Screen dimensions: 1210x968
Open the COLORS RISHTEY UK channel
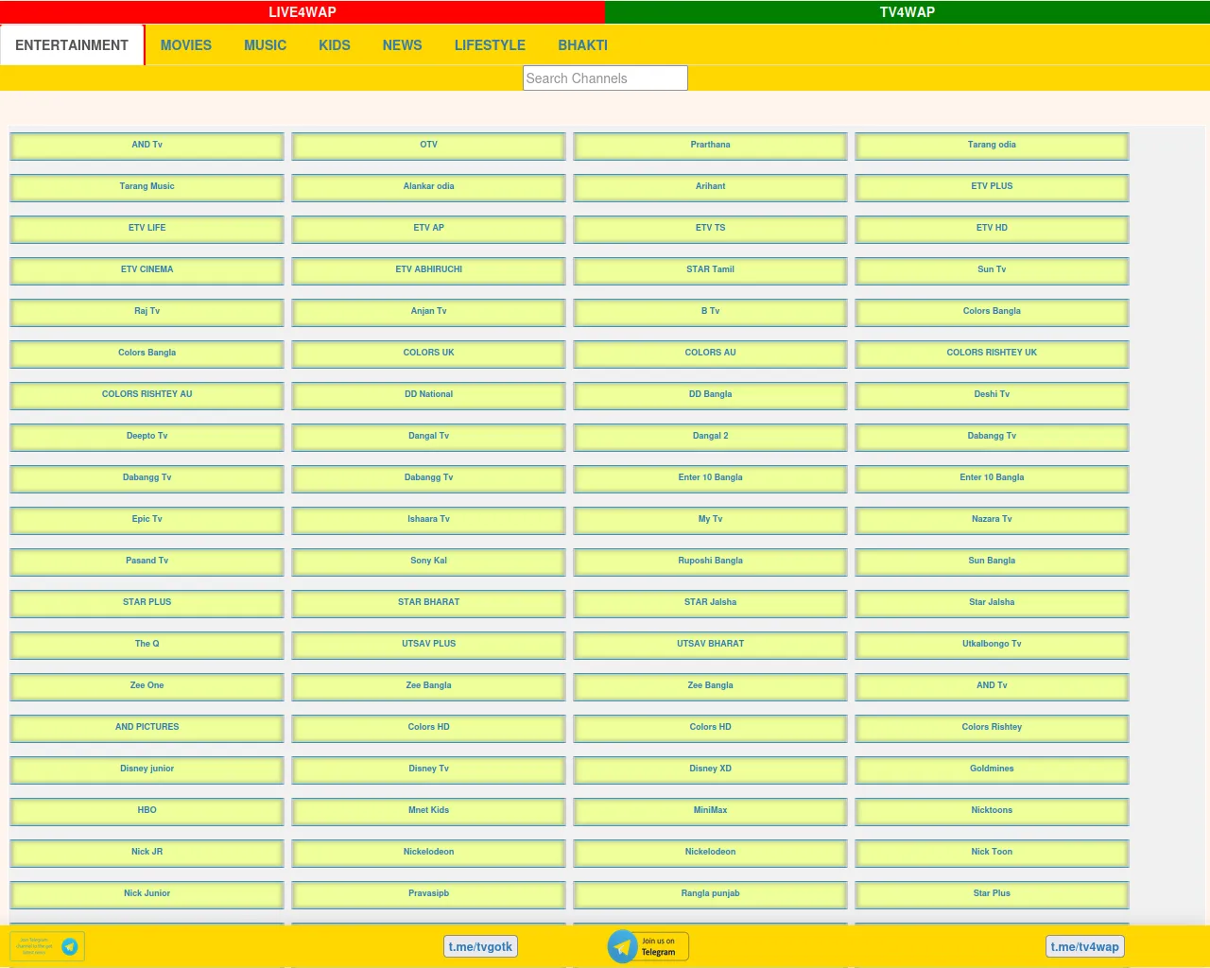[993, 354]
